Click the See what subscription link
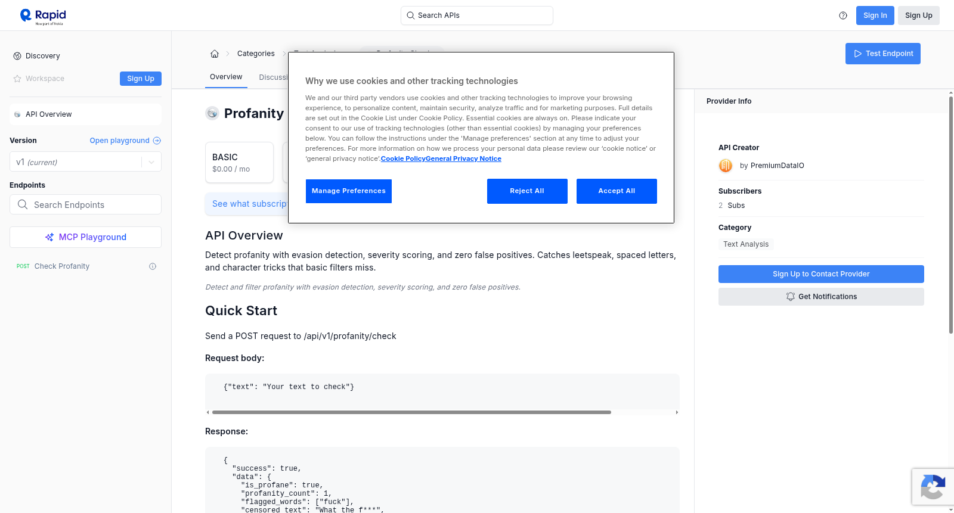This screenshot has width=954, height=513. pos(250,204)
